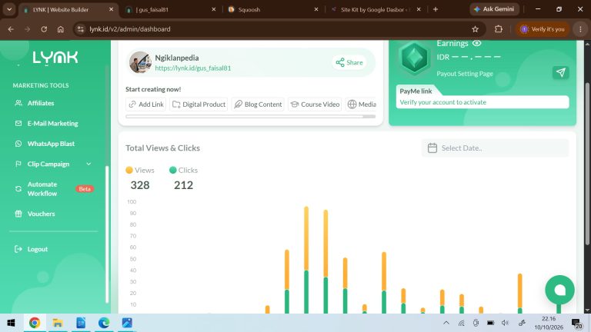Open the lynk.id/gus_faisal81 profile link
The width and height of the screenshot is (591, 332).
pyautogui.click(x=193, y=68)
